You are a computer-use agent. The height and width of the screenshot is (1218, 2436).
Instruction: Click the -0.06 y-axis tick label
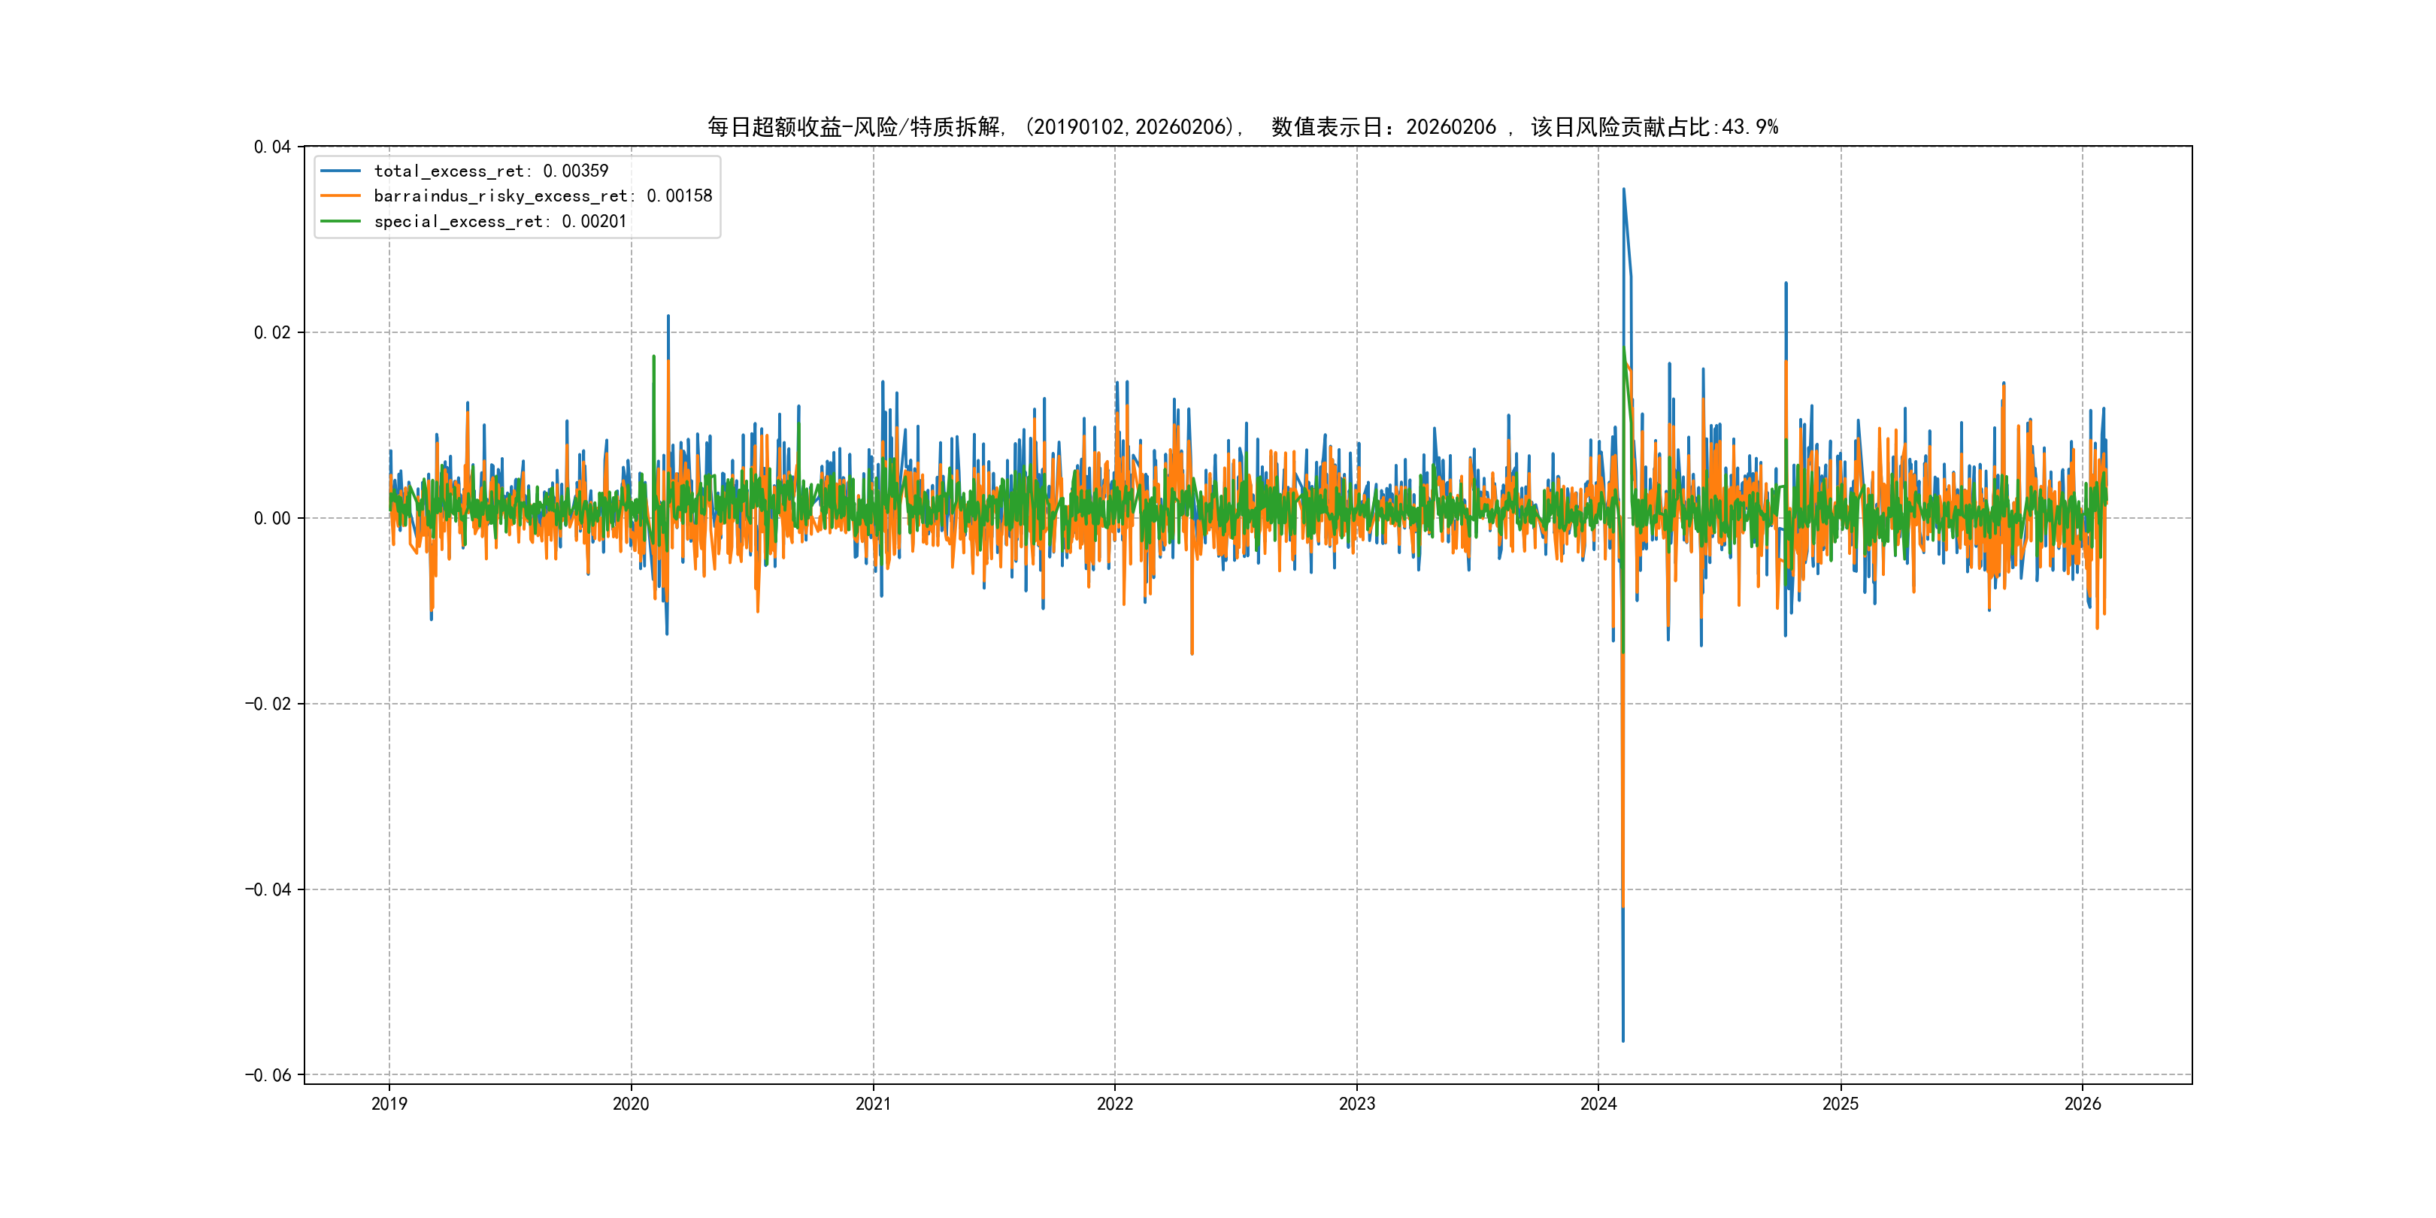coord(268,1075)
